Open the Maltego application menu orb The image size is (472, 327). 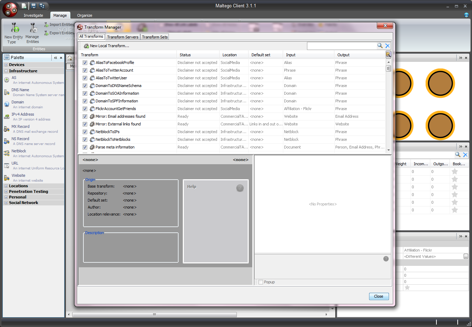[x=10, y=9]
